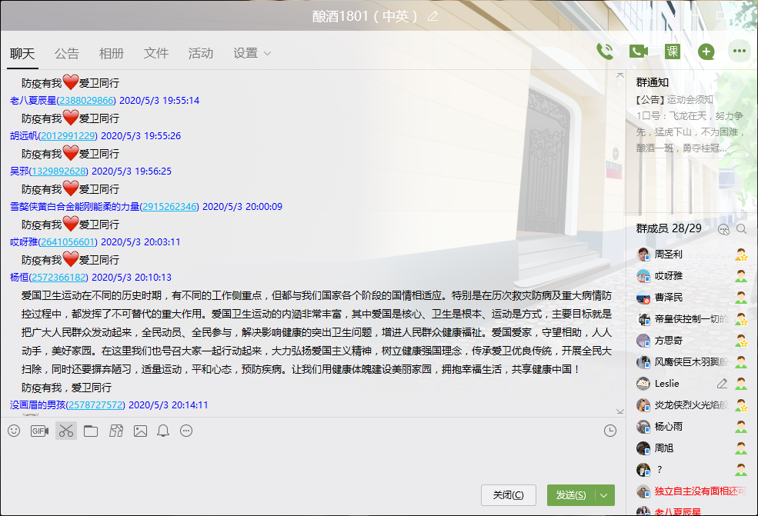Switch to the 公告 tab
The width and height of the screenshot is (758, 516).
pyautogui.click(x=67, y=53)
